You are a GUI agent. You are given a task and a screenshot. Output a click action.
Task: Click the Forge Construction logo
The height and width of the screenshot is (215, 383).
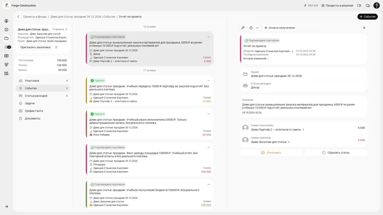pyautogui.click(x=7, y=6)
